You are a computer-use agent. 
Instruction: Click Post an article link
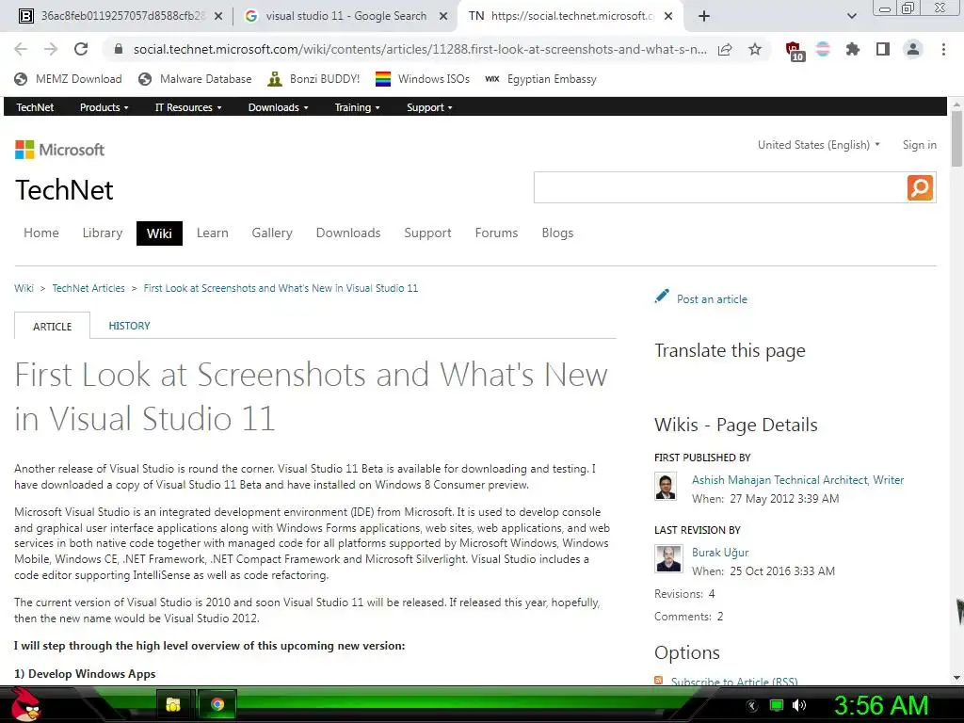point(712,298)
